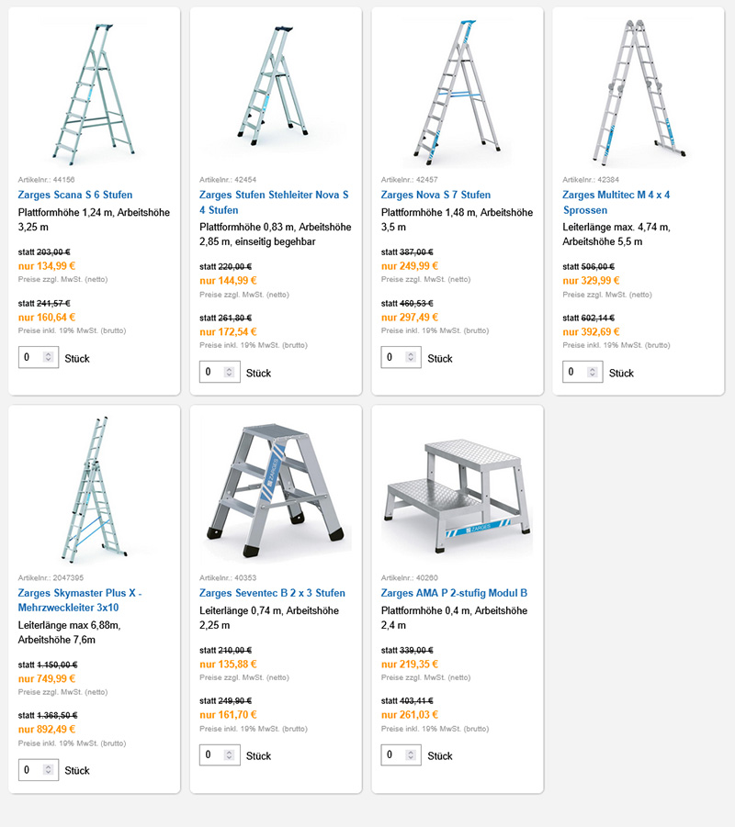Open Zarges Nova S 7 Stufen link

point(435,195)
